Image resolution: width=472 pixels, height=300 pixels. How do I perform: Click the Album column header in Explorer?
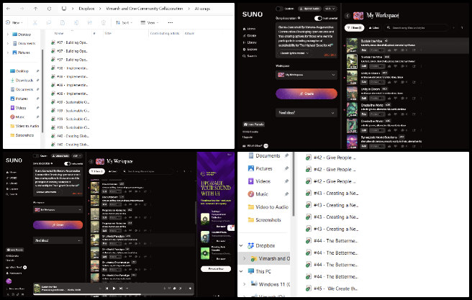[189, 33]
